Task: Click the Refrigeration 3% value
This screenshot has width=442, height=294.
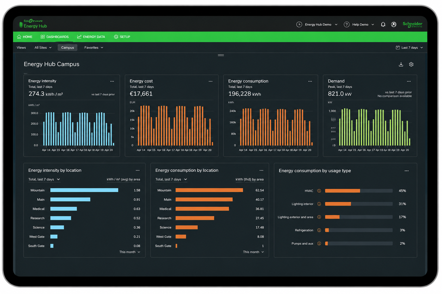Action: coord(402,230)
